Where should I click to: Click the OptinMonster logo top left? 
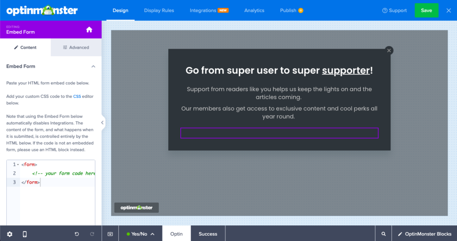pyautogui.click(x=42, y=11)
